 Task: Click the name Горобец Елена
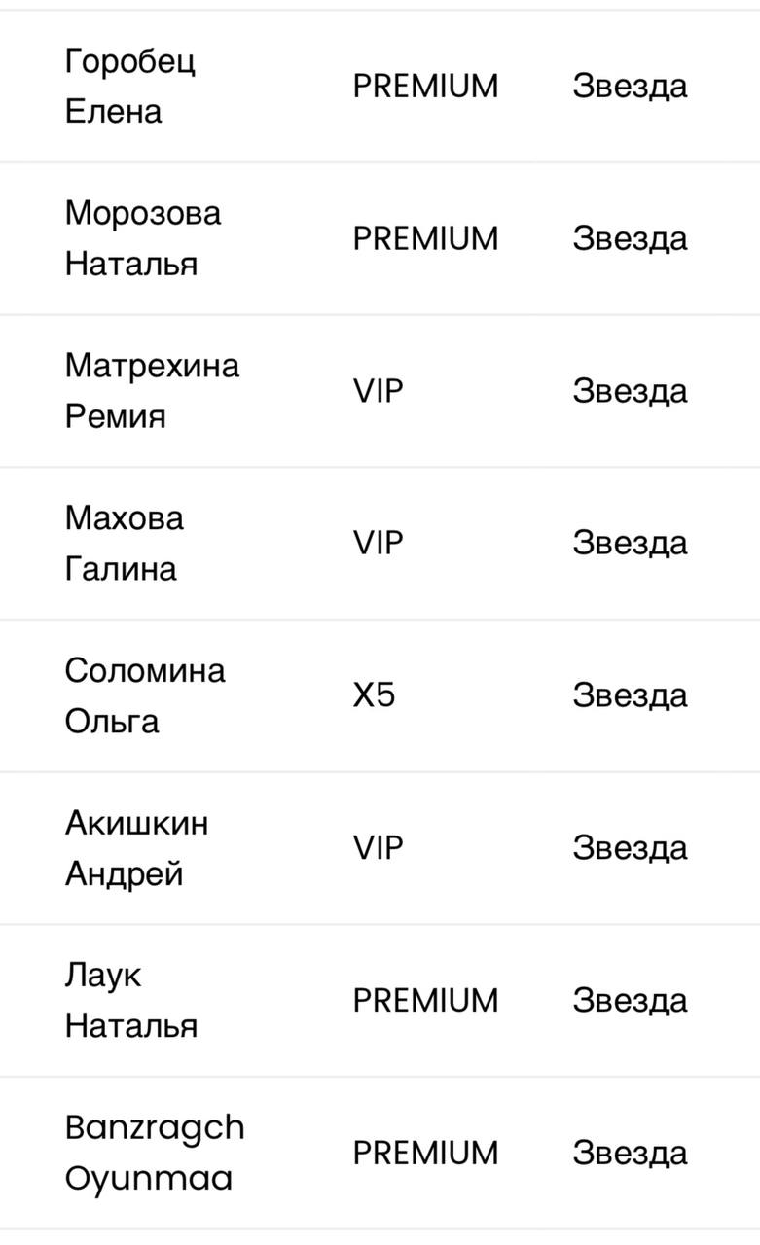129,86
